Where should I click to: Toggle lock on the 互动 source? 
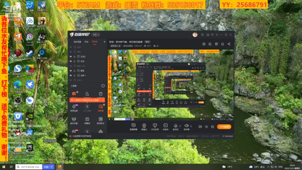coord(74,61)
